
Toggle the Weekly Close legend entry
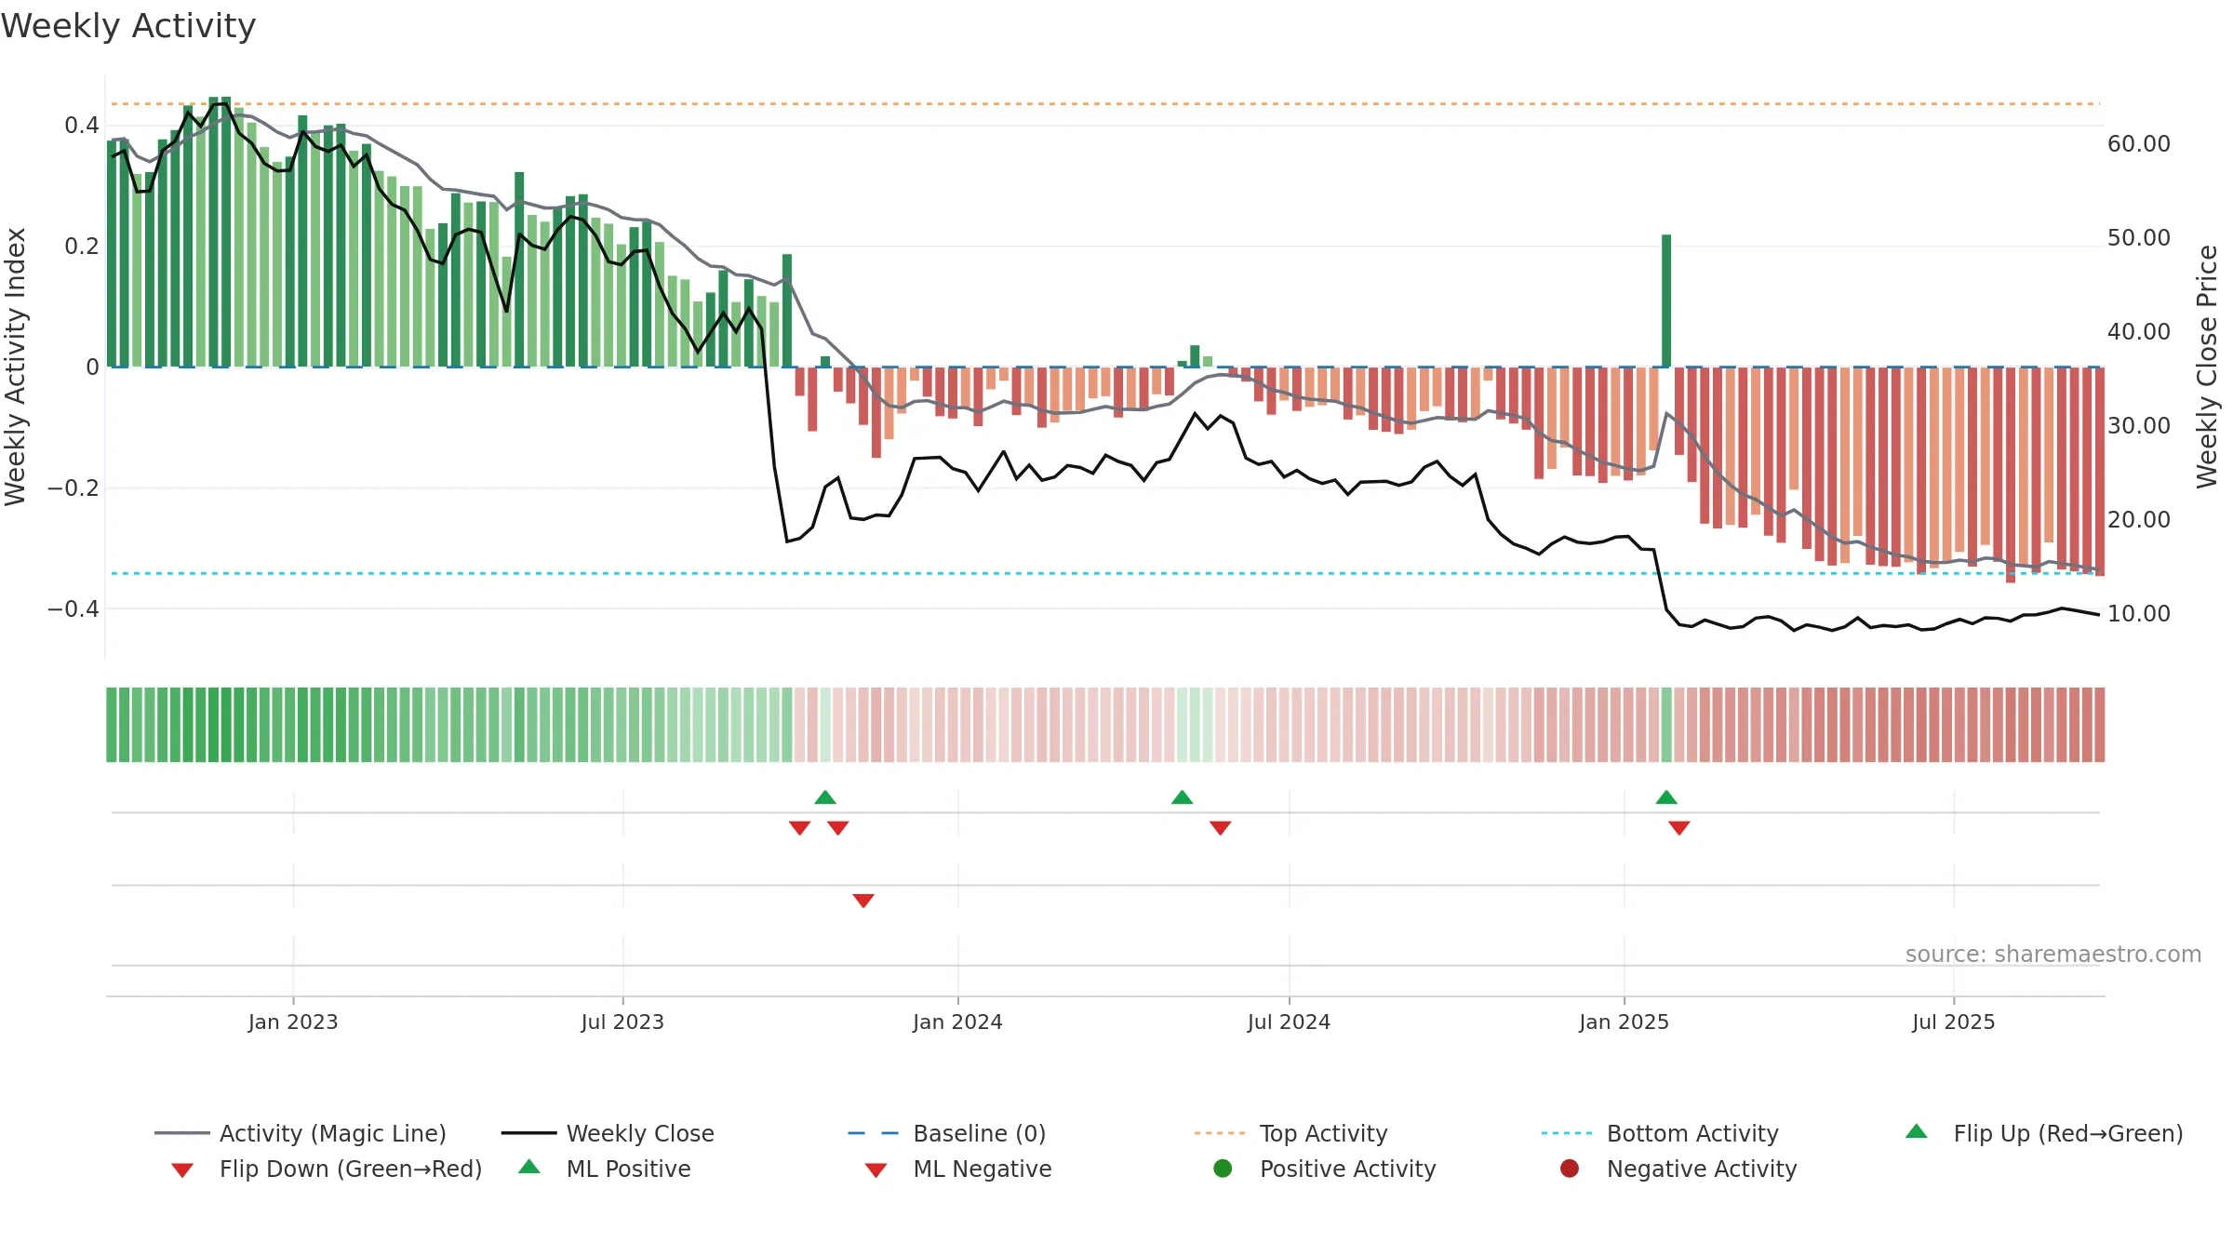(x=608, y=1133)
